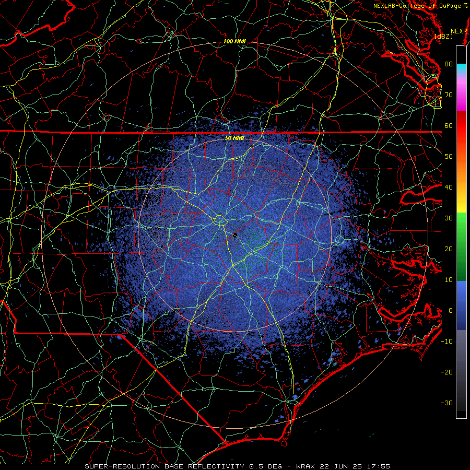This screenshot has width=470, height=470.
Task: Click the cyan band atop the color bar
Action: pyautogui.click(x=461, y=68)
